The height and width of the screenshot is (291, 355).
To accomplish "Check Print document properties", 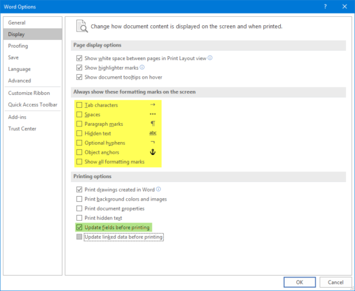I will pos(79,208).
